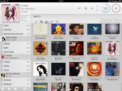Switch to the Artists tab (person icon)
This screenshot has height=91, width=122.
tap(47, 22)
